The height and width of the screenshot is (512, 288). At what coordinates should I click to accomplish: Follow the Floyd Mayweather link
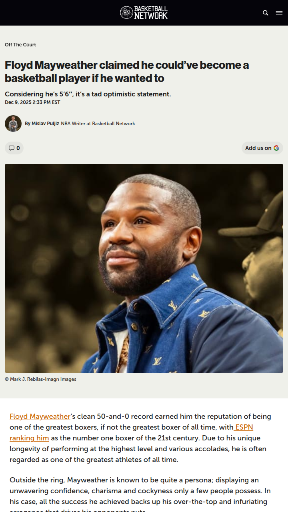coord(40,416)
